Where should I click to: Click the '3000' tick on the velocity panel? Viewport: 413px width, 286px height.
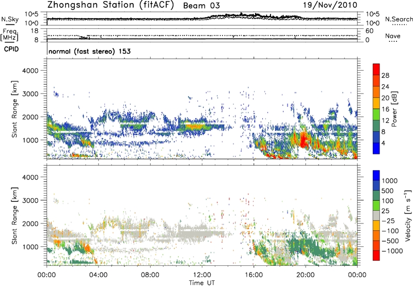coord(30,200)
